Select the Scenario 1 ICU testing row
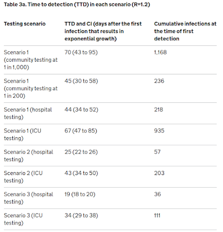 (x=110, y=134)
